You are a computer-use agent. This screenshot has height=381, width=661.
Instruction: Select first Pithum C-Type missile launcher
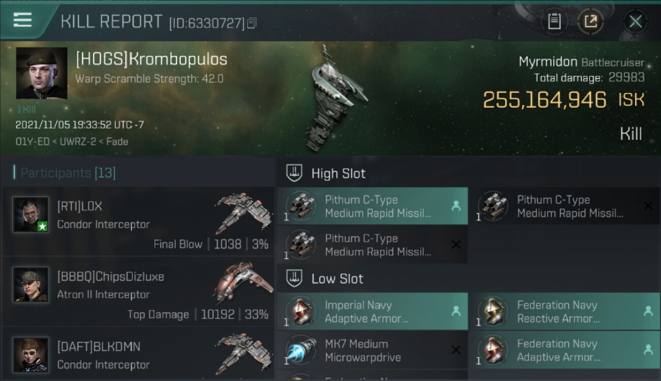372,206
